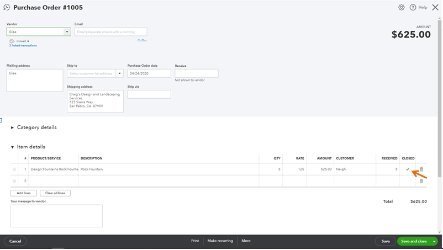Close the Purchase Order window

(435, 7)
